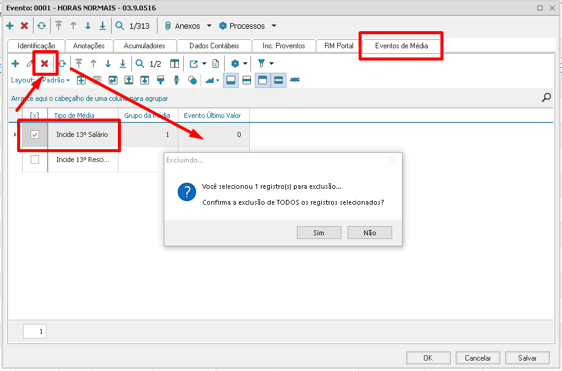The width and height of the screenshot is (562, 371).
Task: Open column chooser icon in grid toolbar
Action: coord(175,64)
